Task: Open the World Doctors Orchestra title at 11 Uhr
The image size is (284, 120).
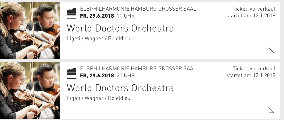Action: point(120,28)
